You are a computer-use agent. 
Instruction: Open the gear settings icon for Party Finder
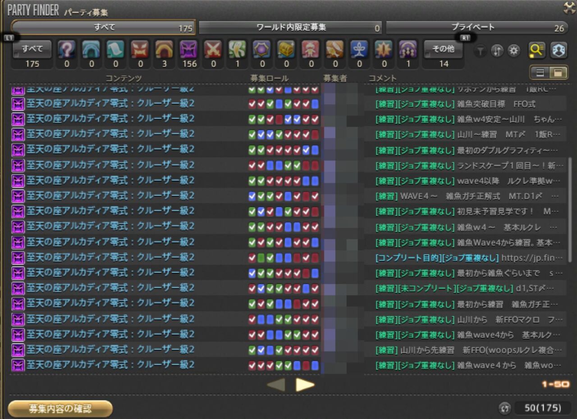tap(514, 51)
